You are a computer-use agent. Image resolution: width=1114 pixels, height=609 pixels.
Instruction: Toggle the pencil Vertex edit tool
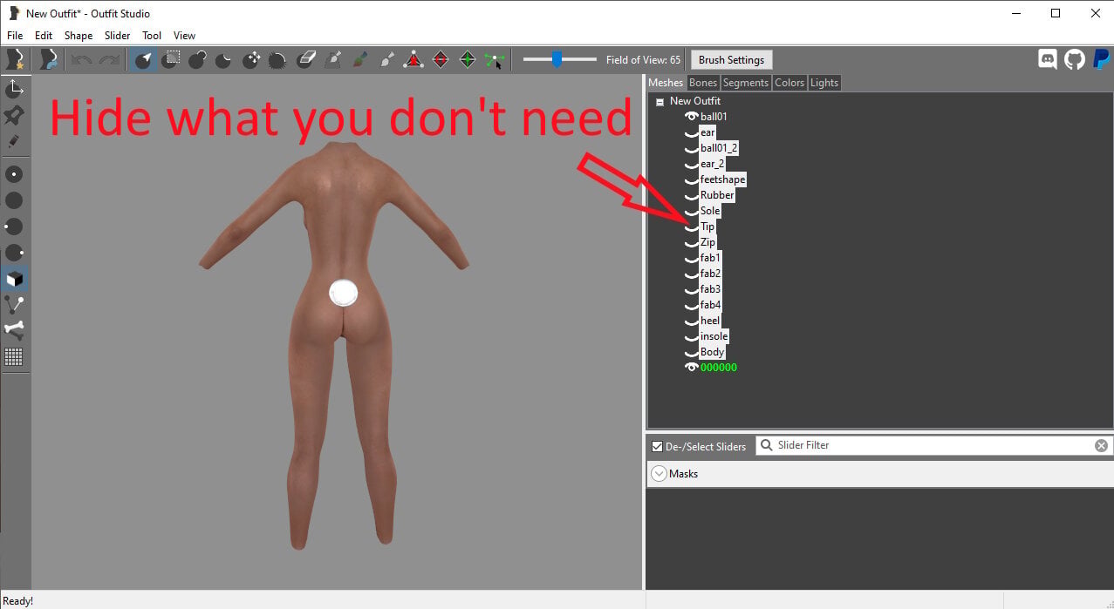point(15,141)
